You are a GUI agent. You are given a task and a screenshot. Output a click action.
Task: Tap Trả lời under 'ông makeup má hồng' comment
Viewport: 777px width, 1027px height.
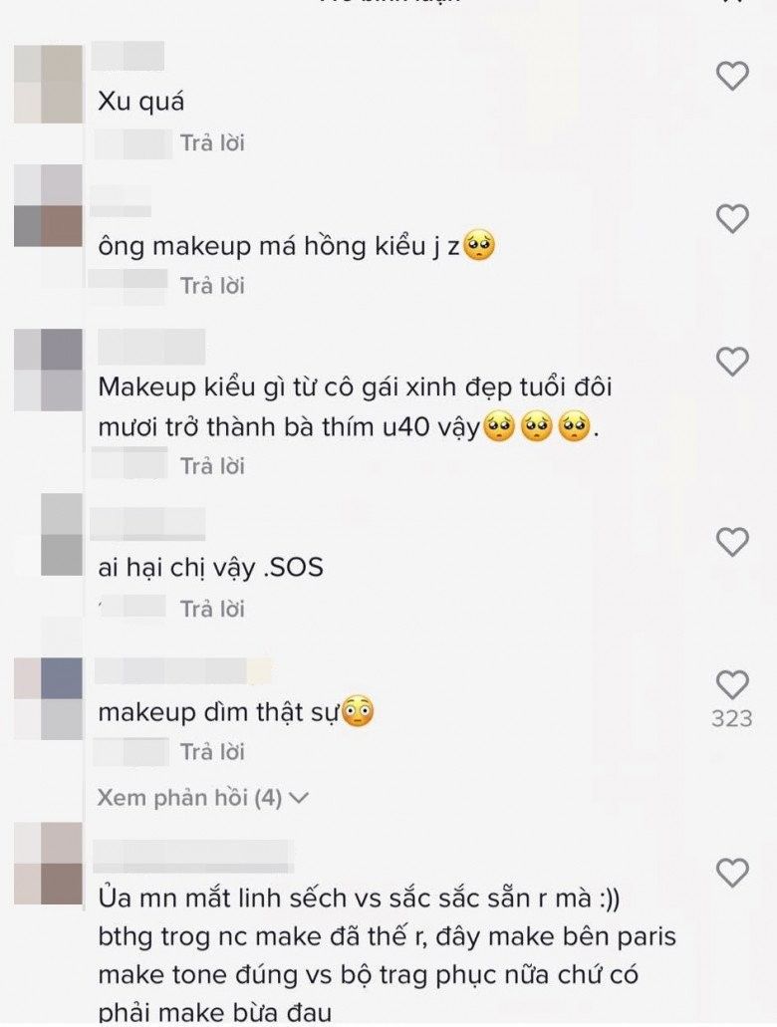(212, 286)
